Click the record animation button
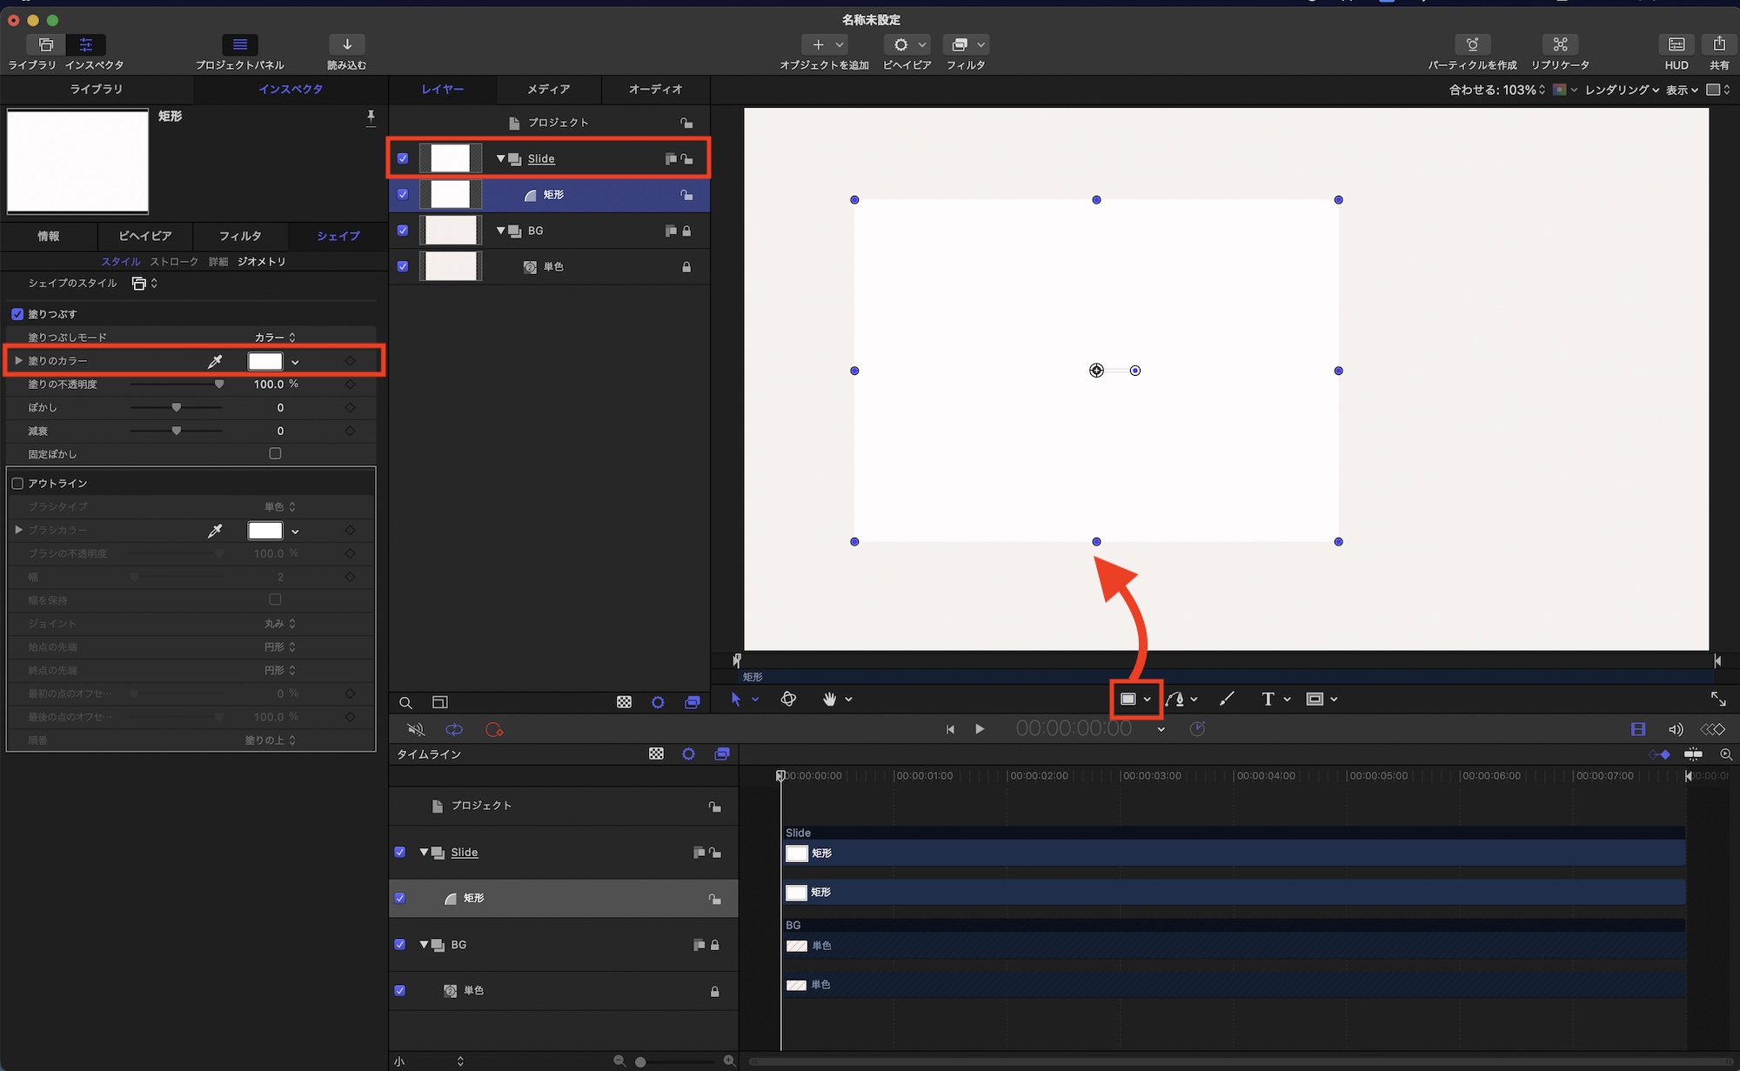The width and height of the screenshot is (1740, 1071). (494, 729)
